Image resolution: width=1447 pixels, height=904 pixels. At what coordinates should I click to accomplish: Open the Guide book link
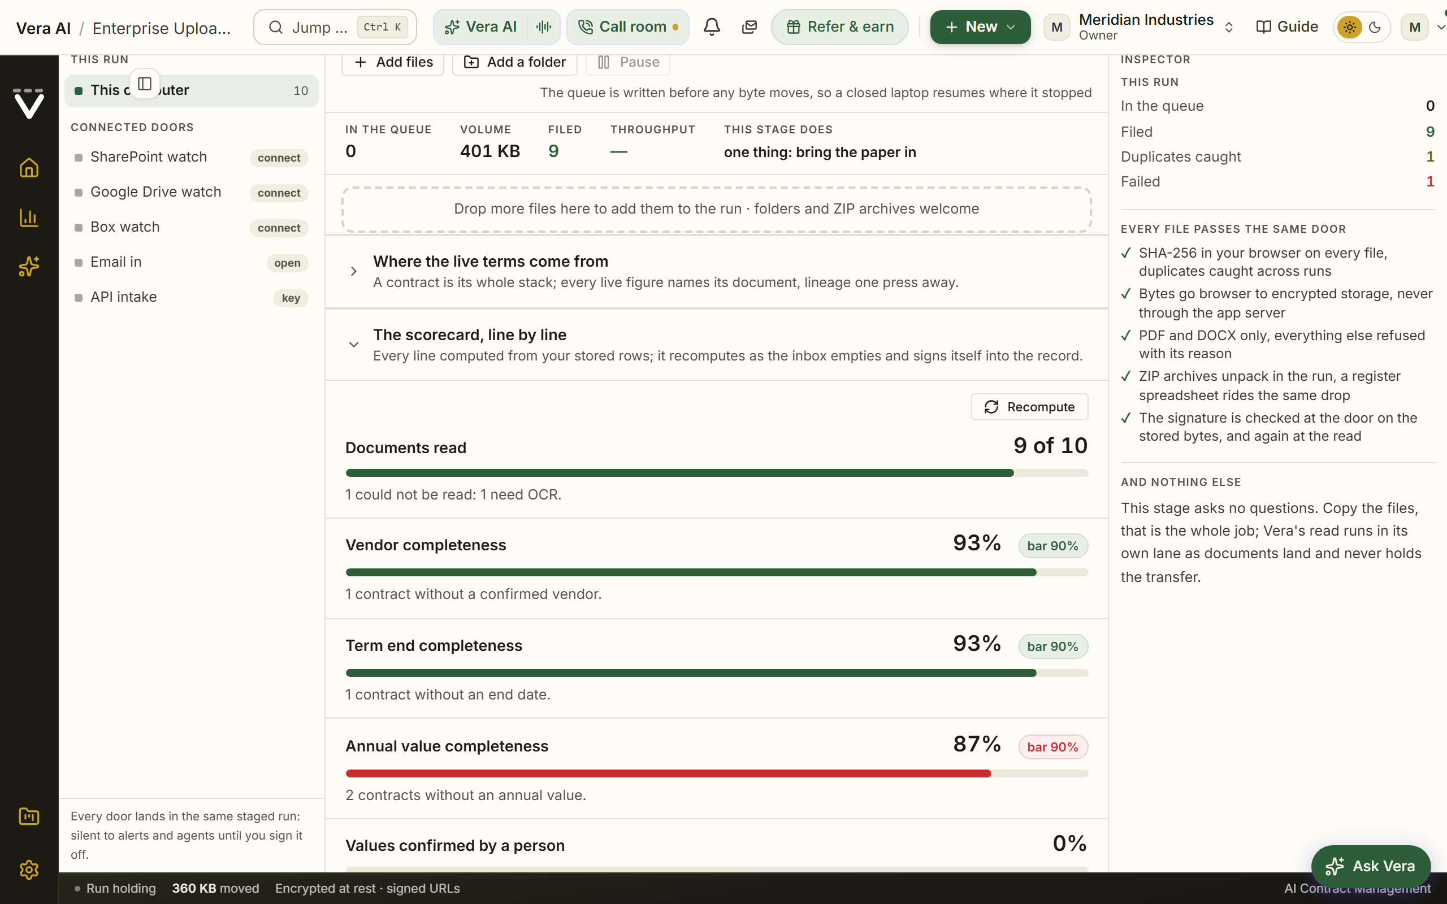point(1286,27)
